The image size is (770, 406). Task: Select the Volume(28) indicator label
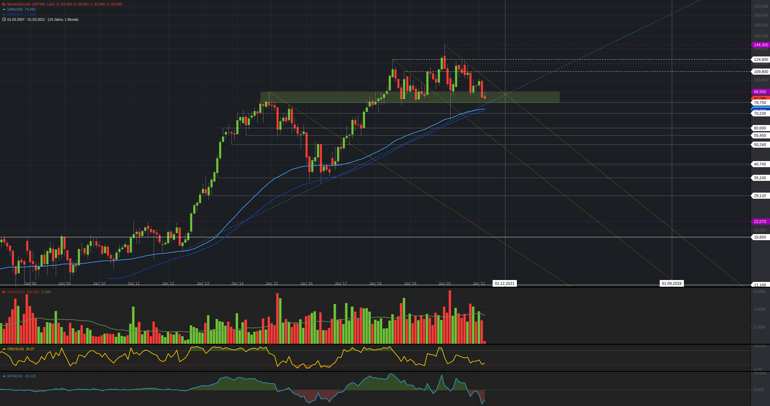(16, 292)
